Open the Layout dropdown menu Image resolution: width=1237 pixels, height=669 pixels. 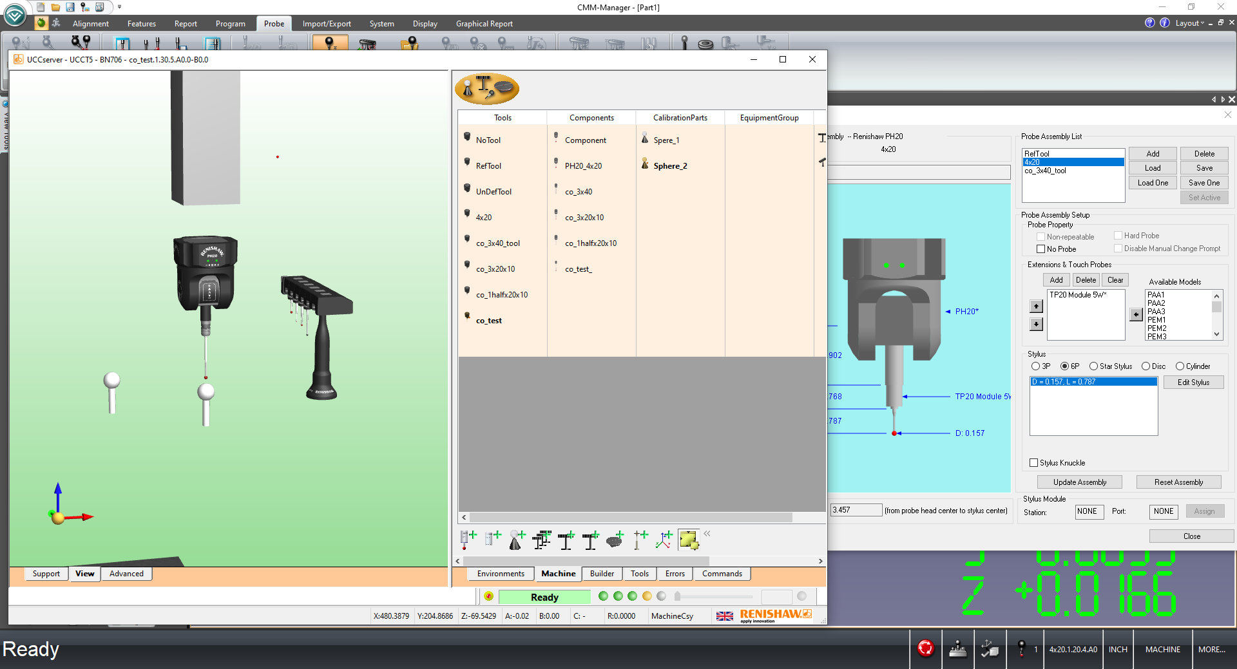point(1189,23)
